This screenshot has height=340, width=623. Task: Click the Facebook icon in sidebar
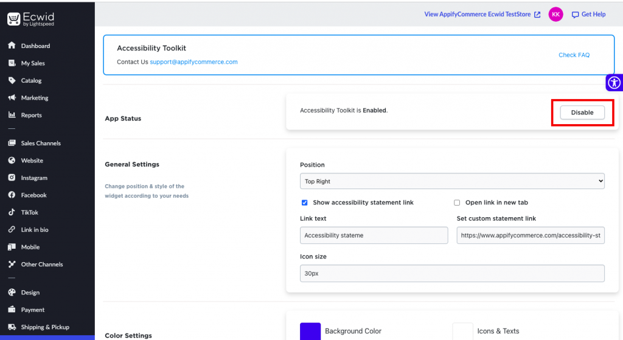pos(12,195)
